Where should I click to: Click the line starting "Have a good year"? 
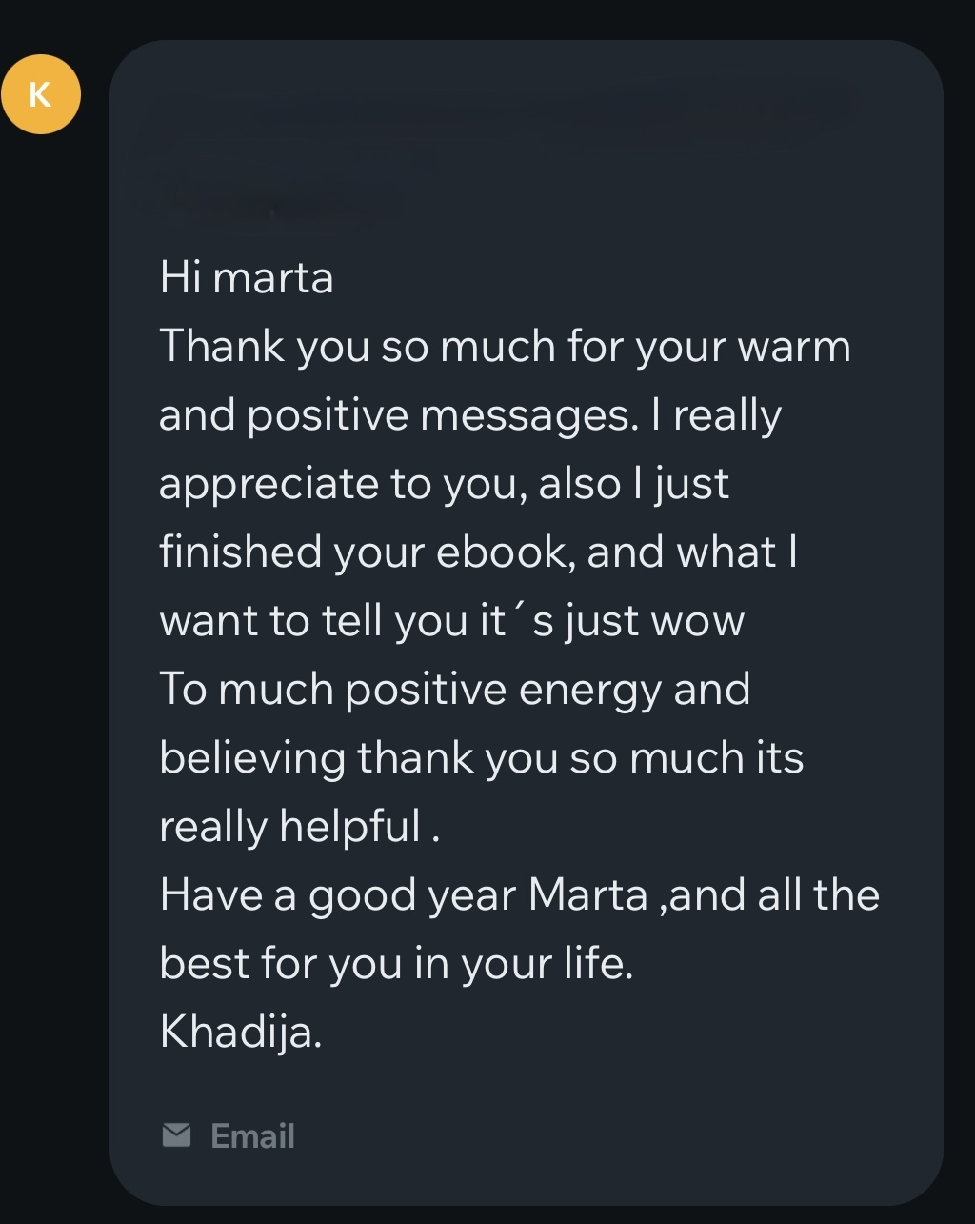tap(520, 895)
